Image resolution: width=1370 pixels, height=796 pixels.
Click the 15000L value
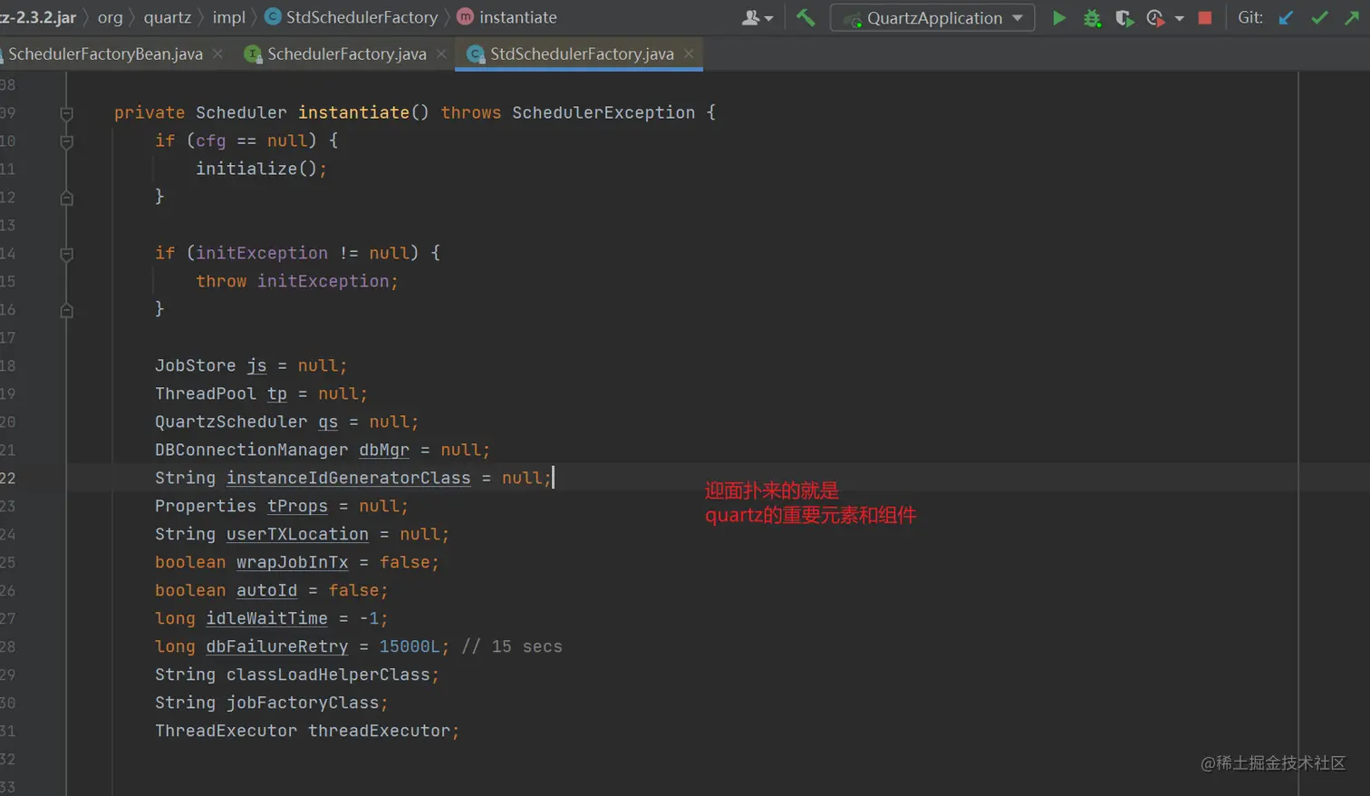tap(409, 646)
